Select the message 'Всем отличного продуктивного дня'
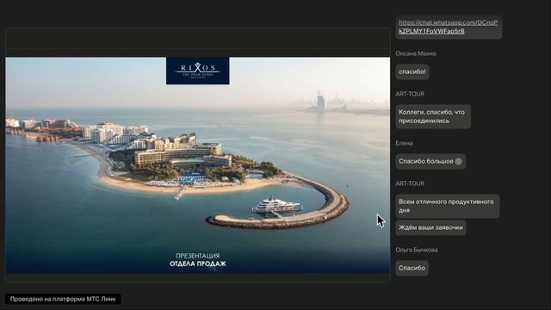 coord(448,206)
